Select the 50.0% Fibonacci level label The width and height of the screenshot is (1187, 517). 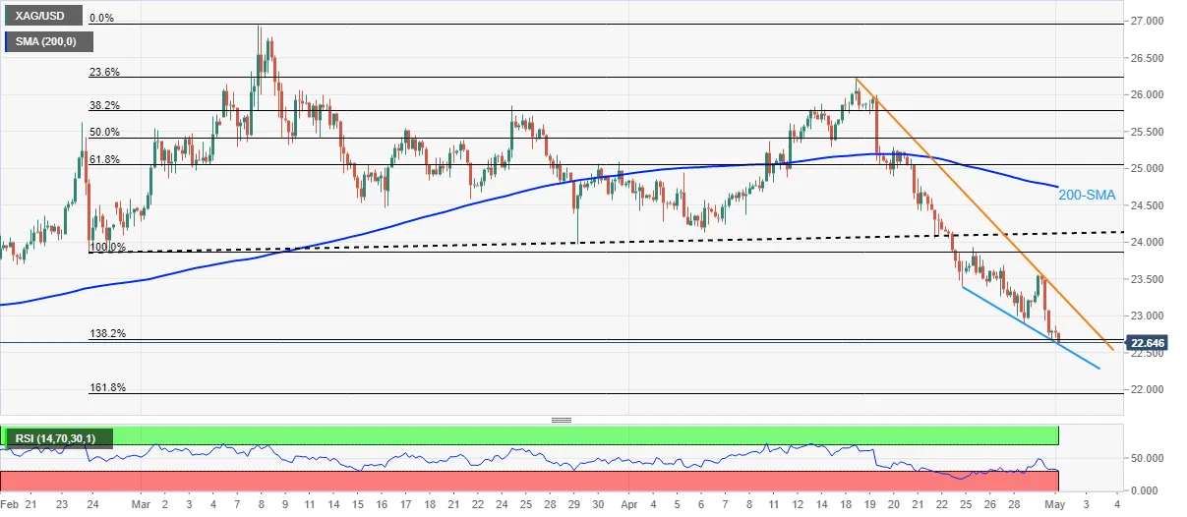click(x=104, y=132)
